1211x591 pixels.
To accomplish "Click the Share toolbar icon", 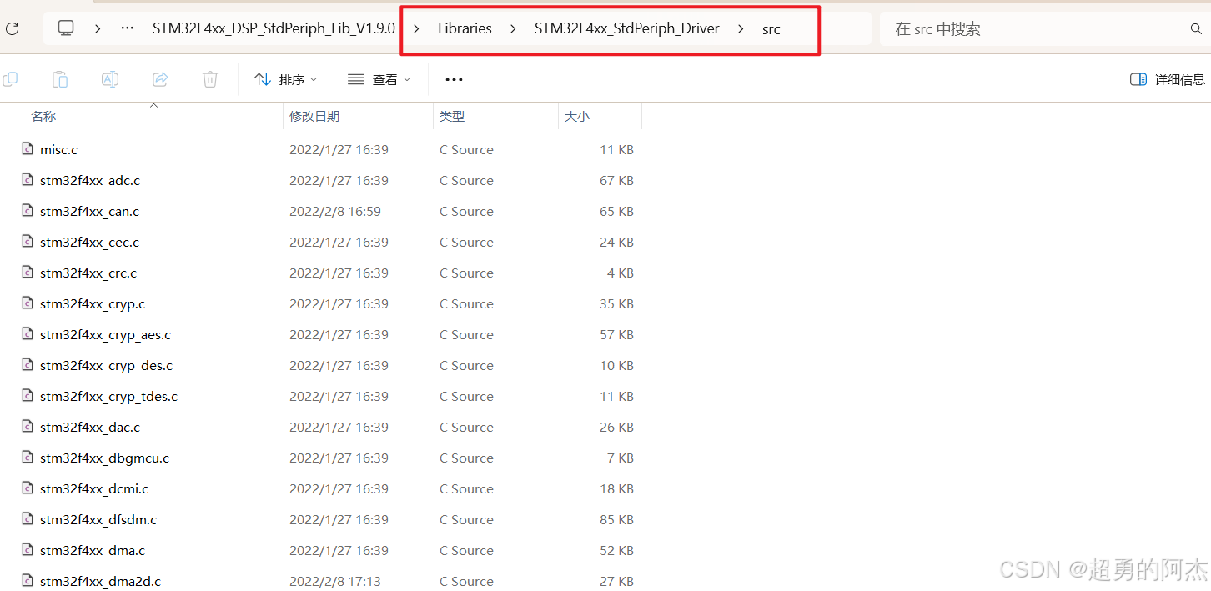I will click(160, 79).
